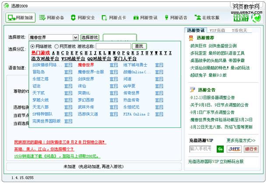The height and width of the screenshot is (184, 267).
Task: Click the 热门游戏 category link
Action: (x=40, y=53)
